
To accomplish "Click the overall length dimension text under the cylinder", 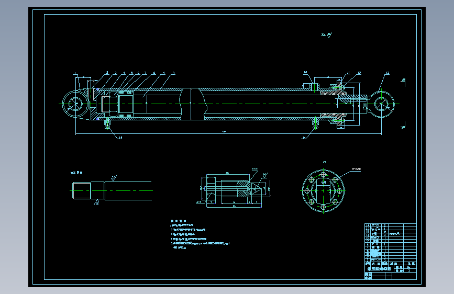I will [x=224, y=131].
